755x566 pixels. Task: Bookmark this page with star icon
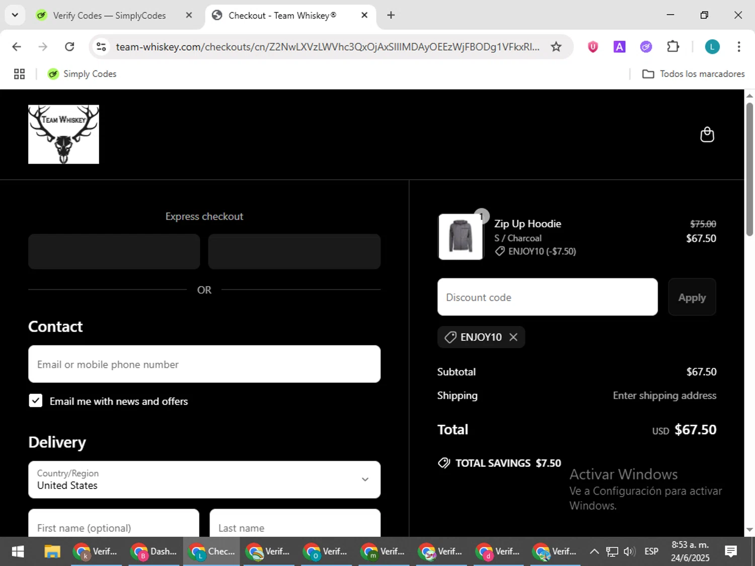coord(556,47)
